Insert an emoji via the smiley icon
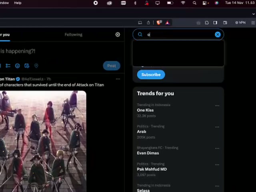The height and width of the screenshot is (192, 256). pos(17,66)
